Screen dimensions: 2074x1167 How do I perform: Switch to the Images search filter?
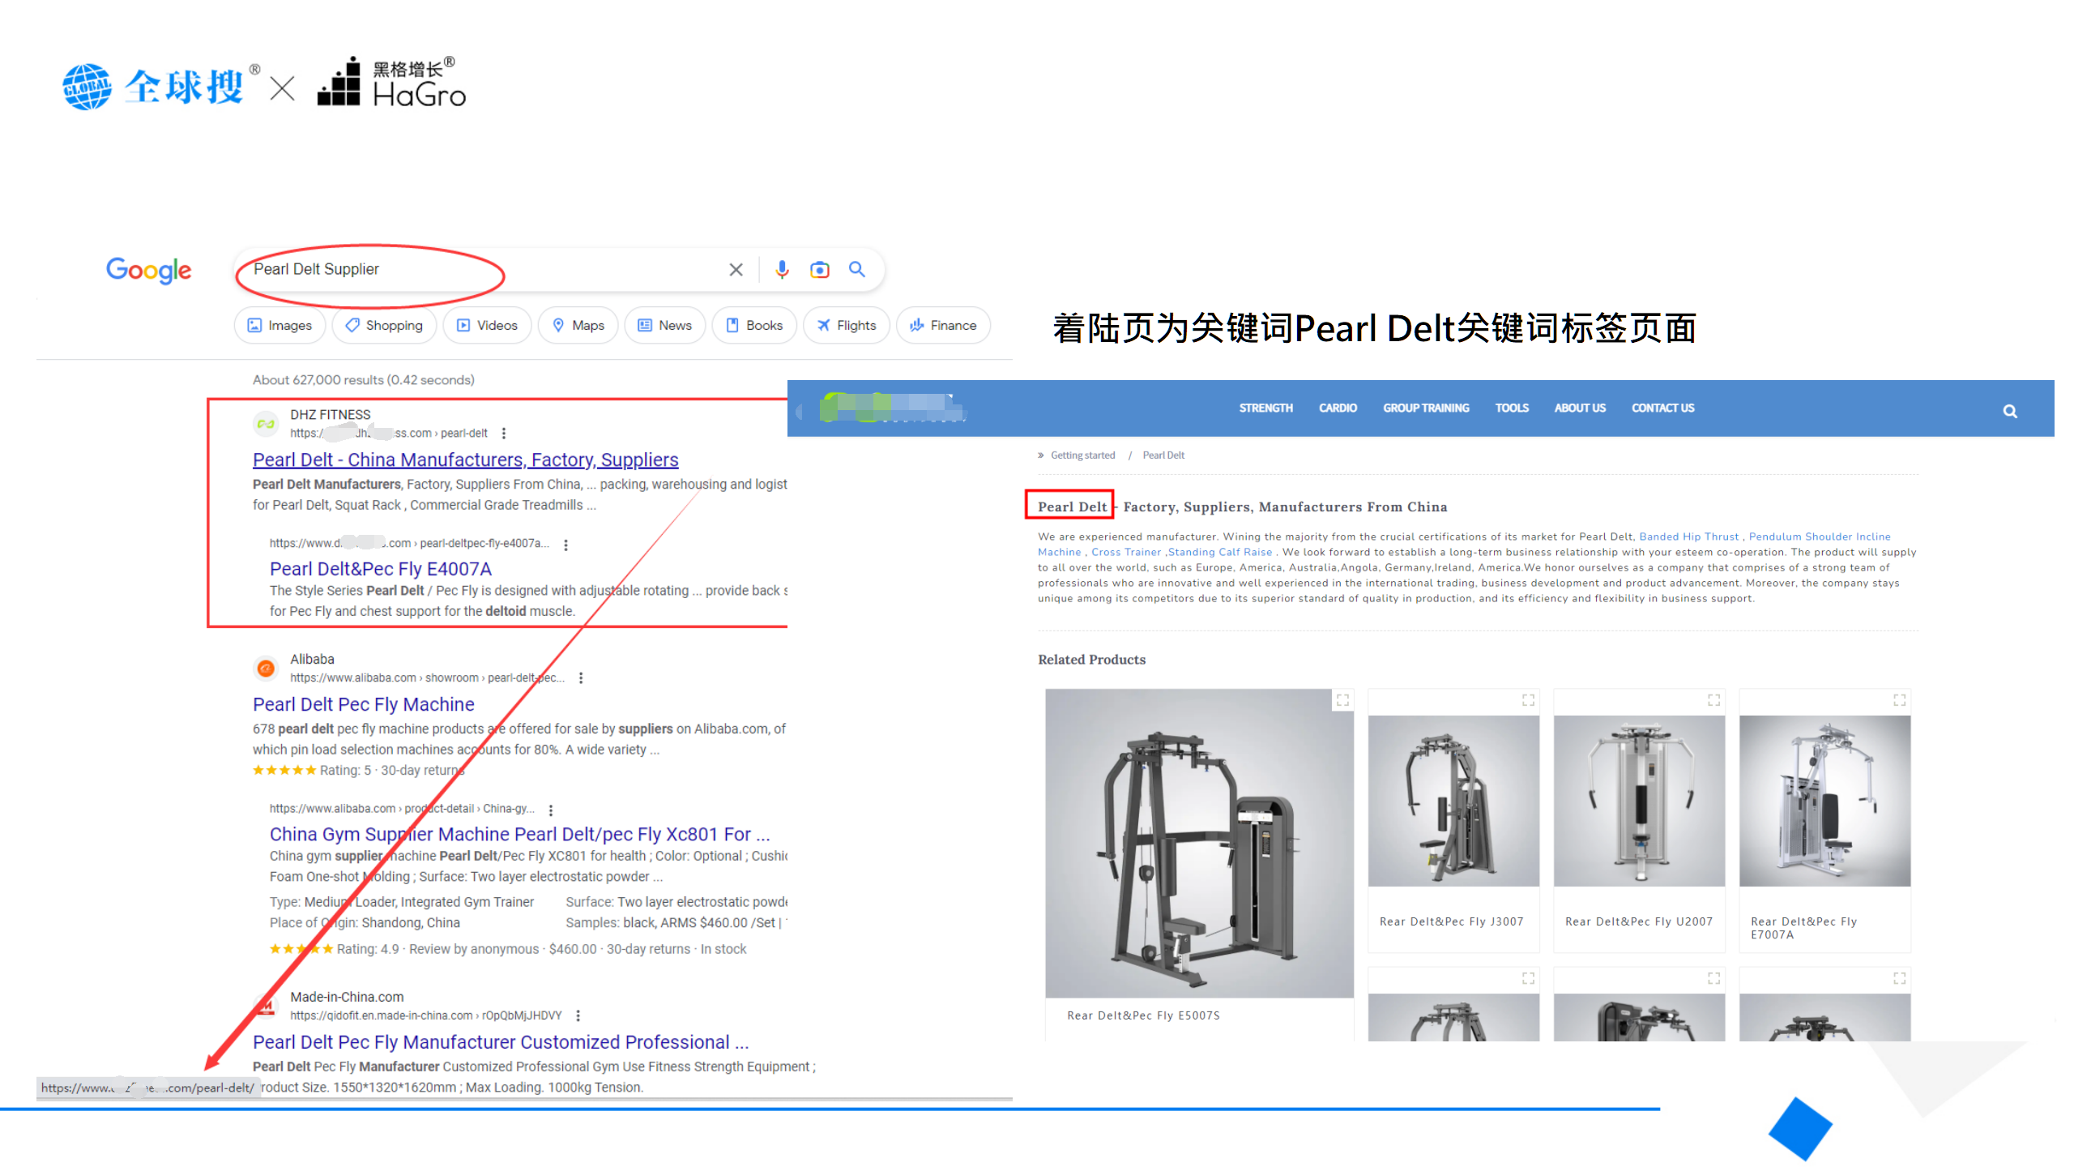point(280,326)
